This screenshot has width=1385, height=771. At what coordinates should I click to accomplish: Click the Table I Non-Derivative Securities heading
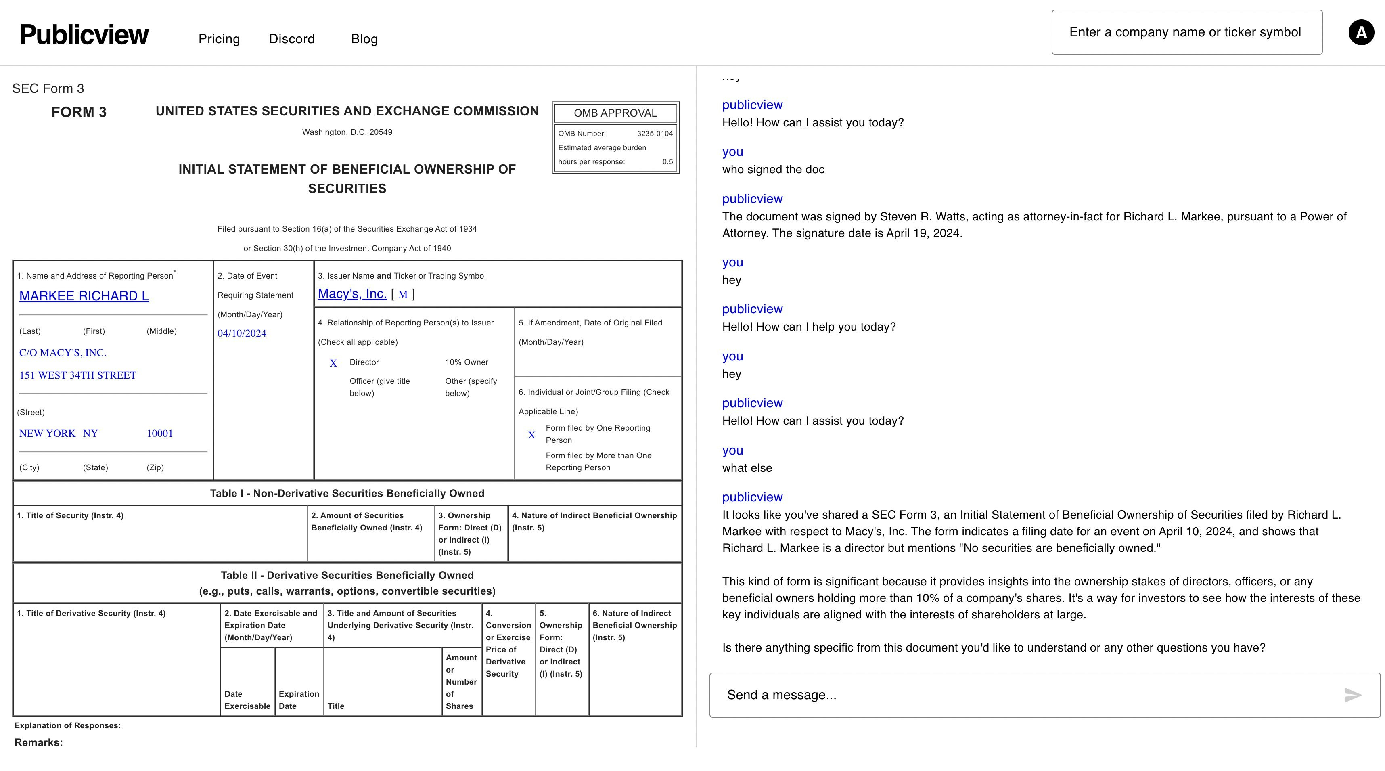pos(347,493)
